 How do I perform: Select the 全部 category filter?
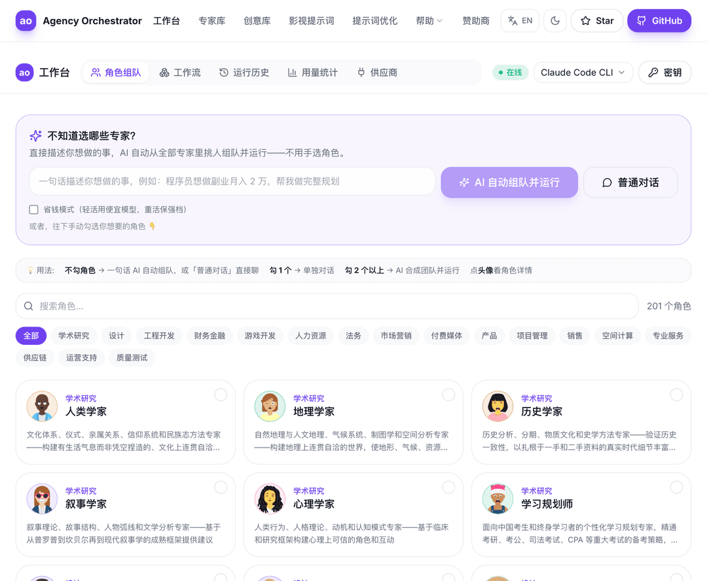click(31, 336)
